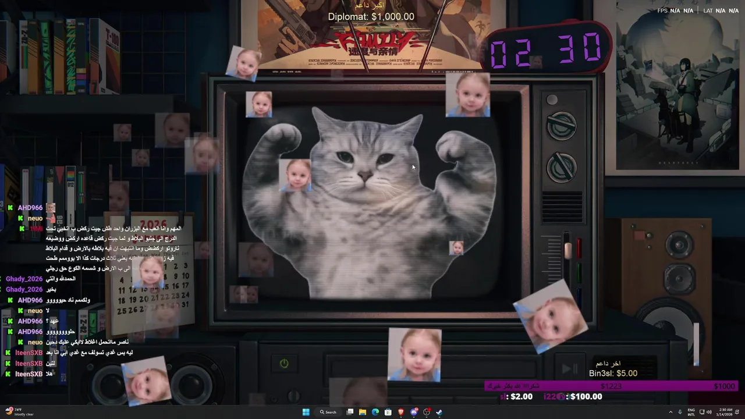
Task: Click the LAT N/A readout
Action: 721,10
